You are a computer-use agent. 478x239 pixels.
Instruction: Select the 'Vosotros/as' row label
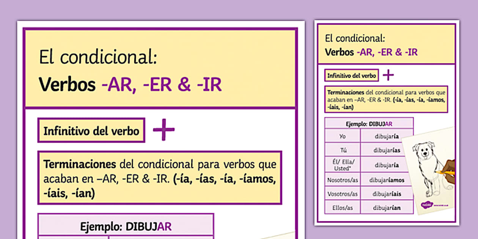coord(342,193)
